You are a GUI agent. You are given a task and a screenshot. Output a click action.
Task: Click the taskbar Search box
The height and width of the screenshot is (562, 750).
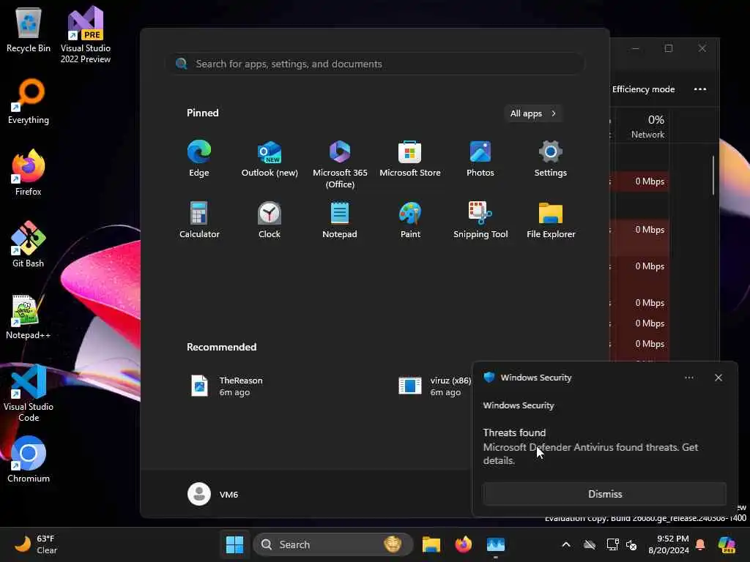(333, 544)
